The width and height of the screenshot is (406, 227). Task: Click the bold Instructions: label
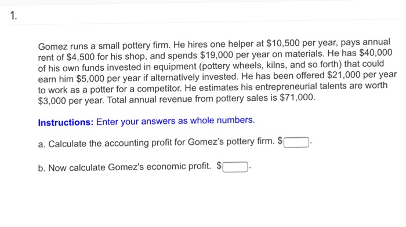coord(66,122)
